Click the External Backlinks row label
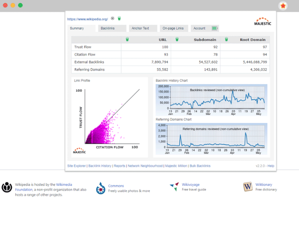This screenshot has width=299, height=230. pyautogui.click(x=89, y=62)
